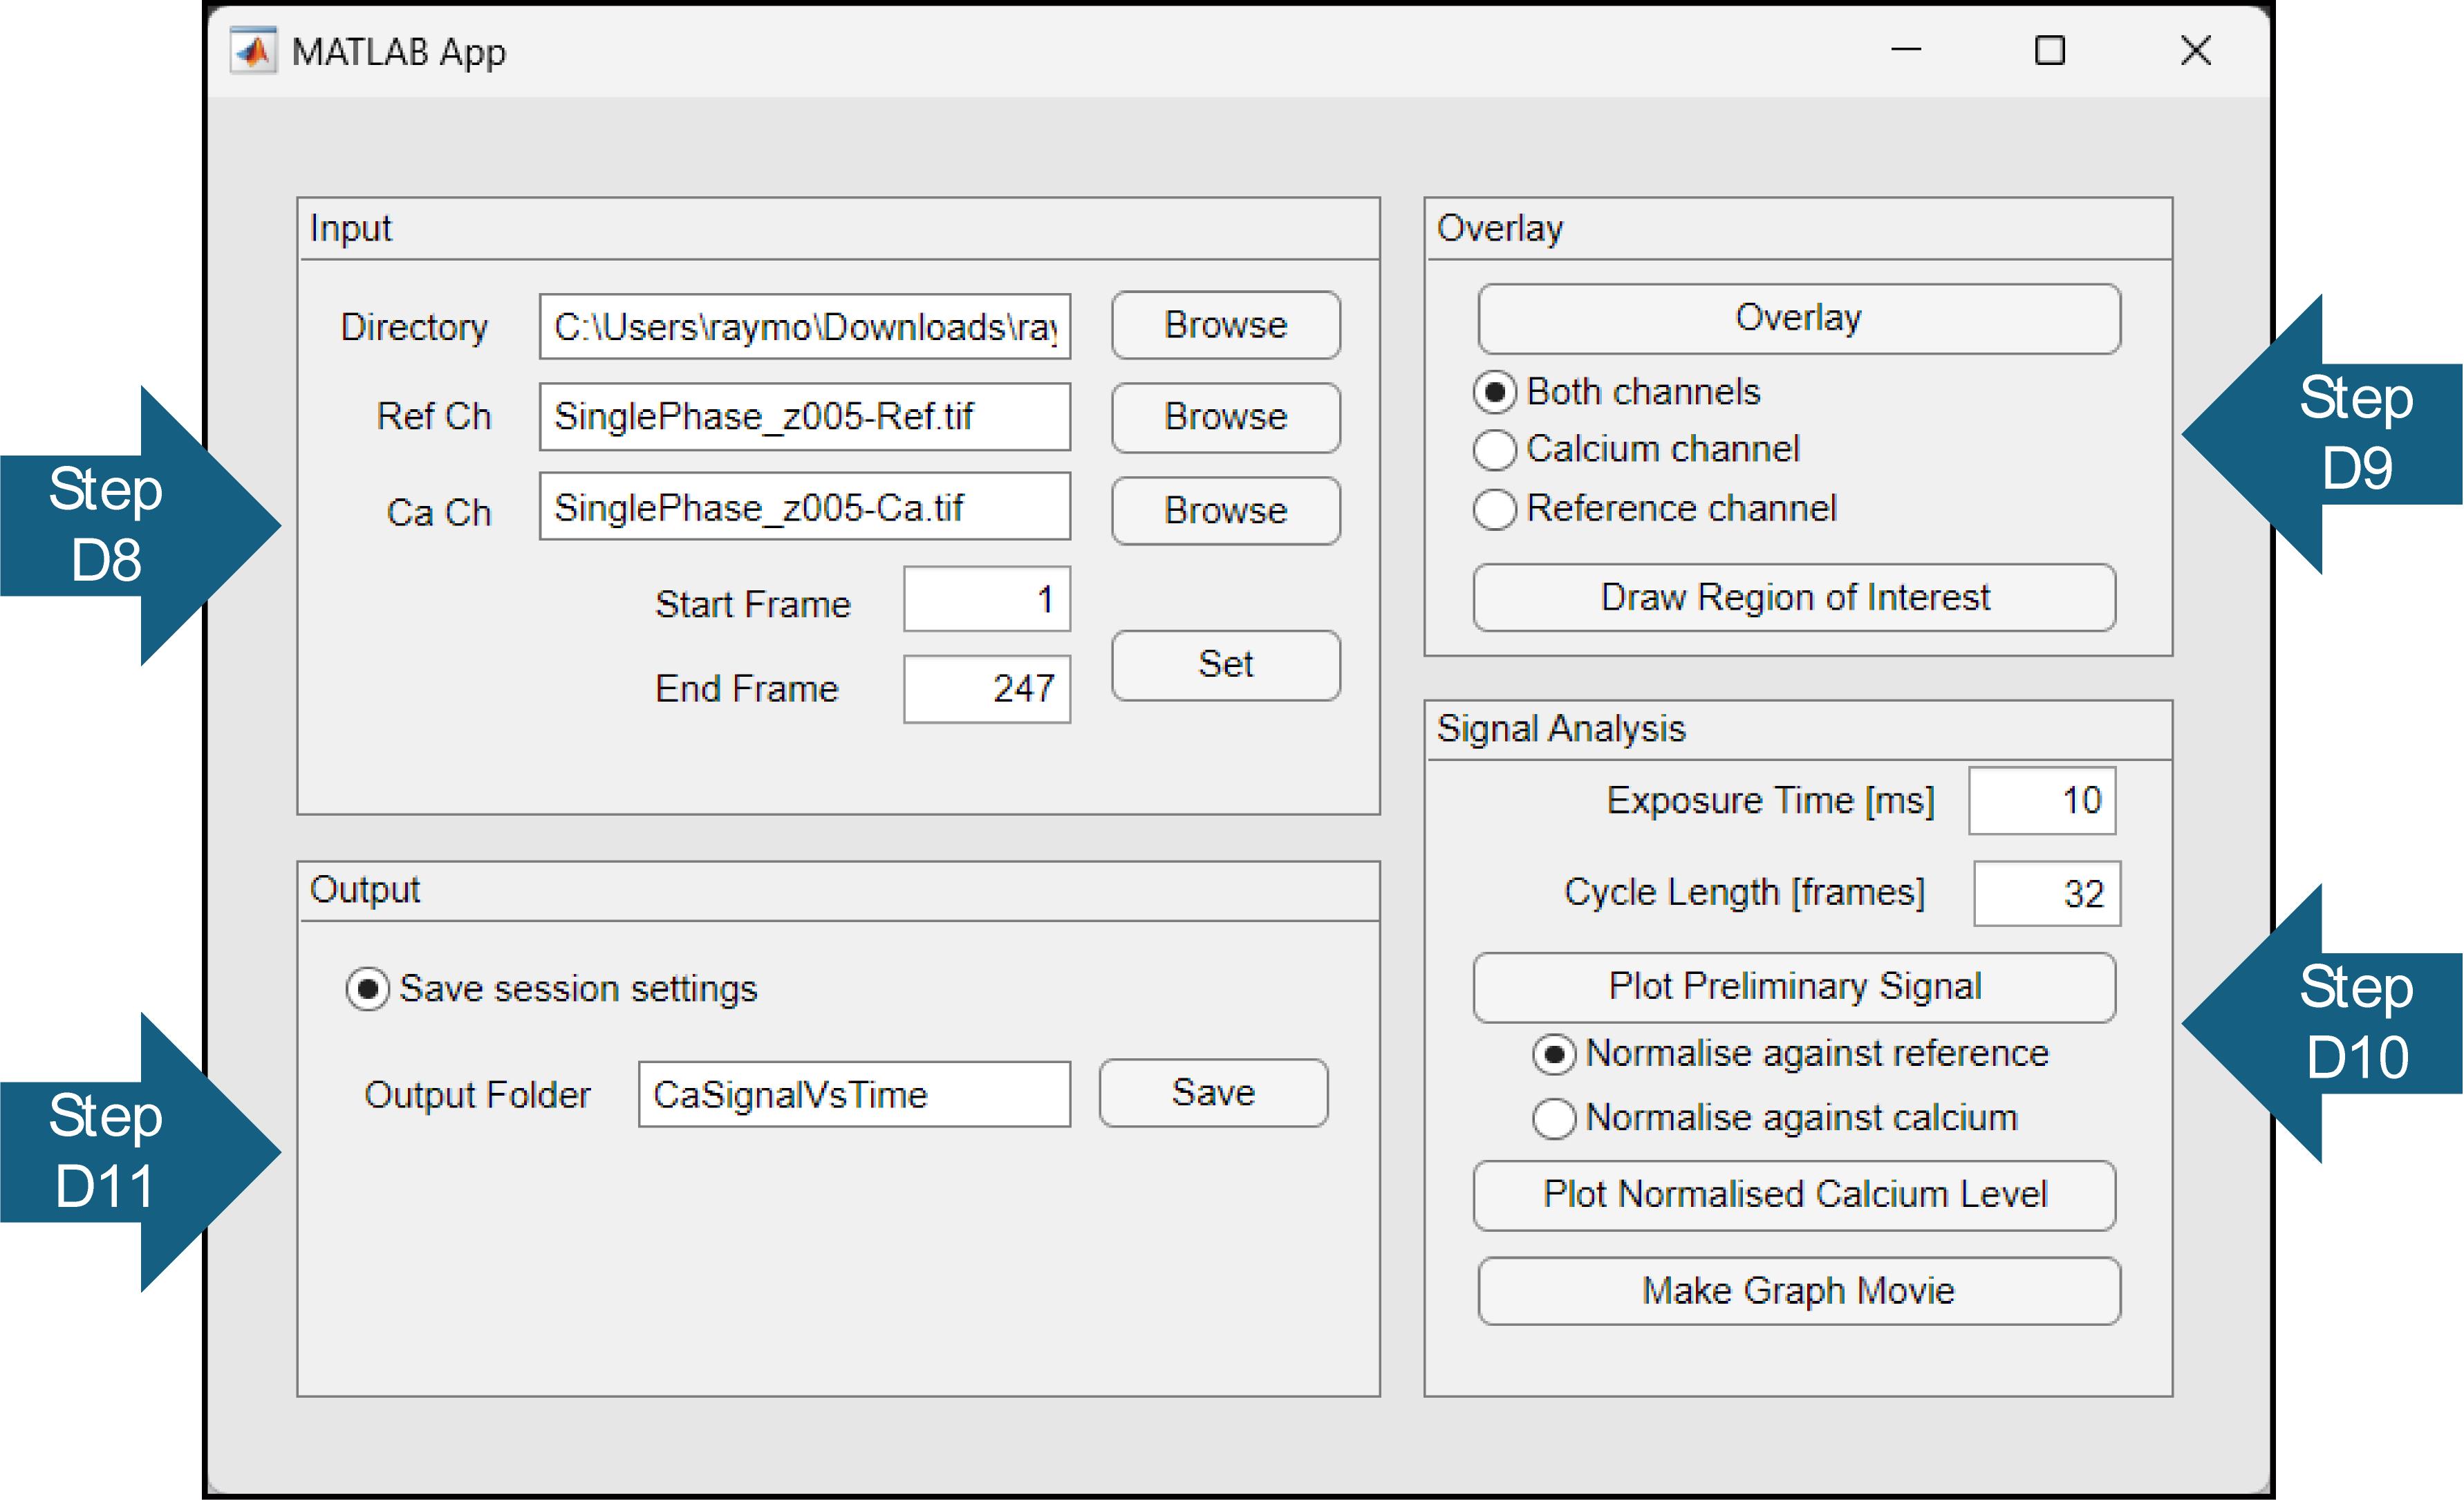Click the Ca Ch filename field

coord(805,507)
